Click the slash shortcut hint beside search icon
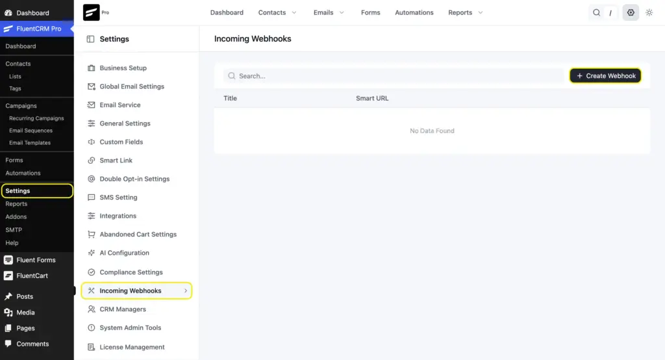 click(610, 13)
